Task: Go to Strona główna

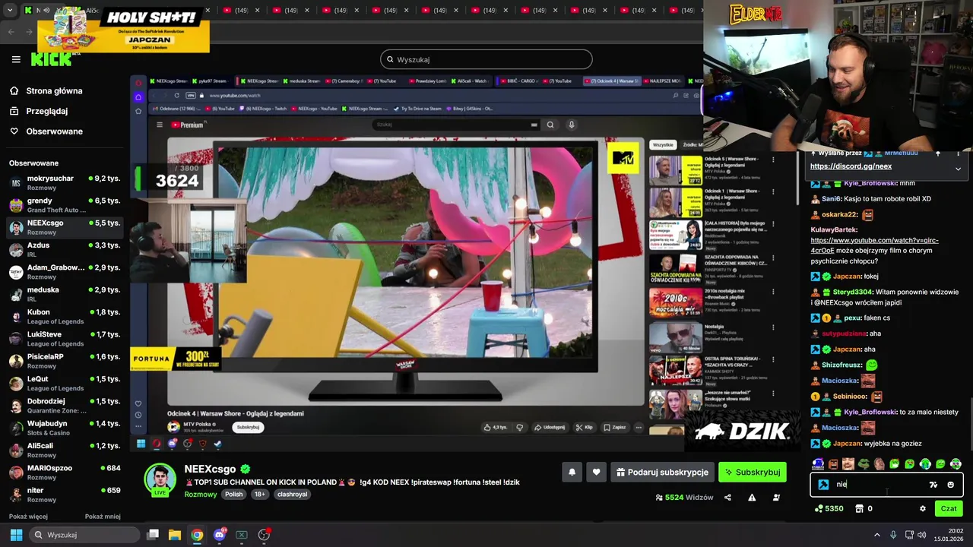Action: pyautogui.click(x=46, y=91)
